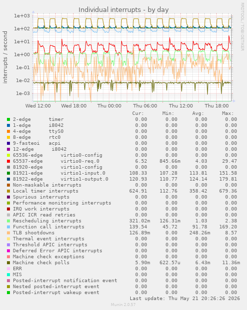Viewport: 247px width, 310px height.
Task: Click the 'Spurious interrupts' legend label
Action: tap(41, 197)
